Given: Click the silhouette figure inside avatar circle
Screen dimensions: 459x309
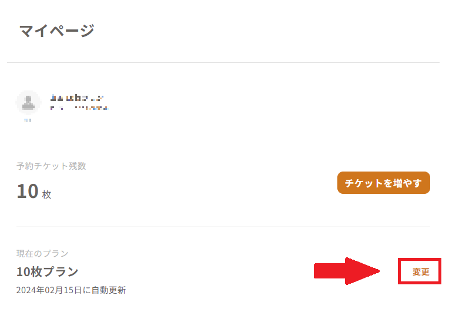Looking at the screenshot, I should [x=28, y=102].
